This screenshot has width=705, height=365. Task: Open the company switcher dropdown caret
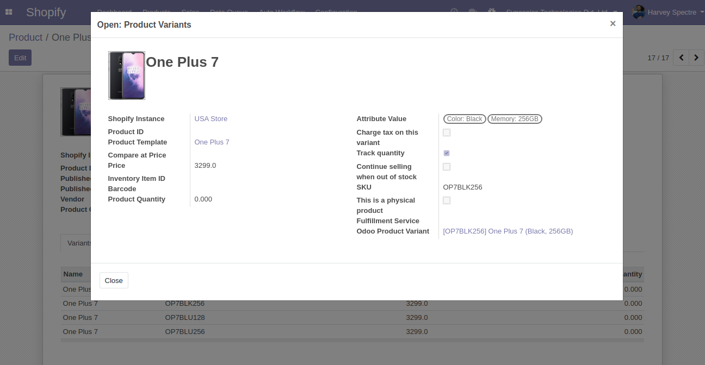[x=615, y=12]
